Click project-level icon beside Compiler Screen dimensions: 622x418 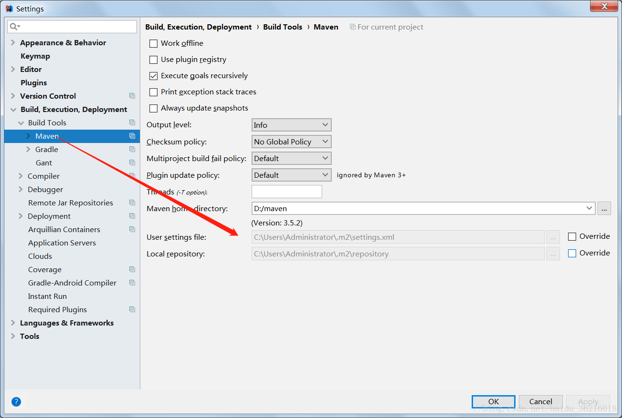[132, 176]
